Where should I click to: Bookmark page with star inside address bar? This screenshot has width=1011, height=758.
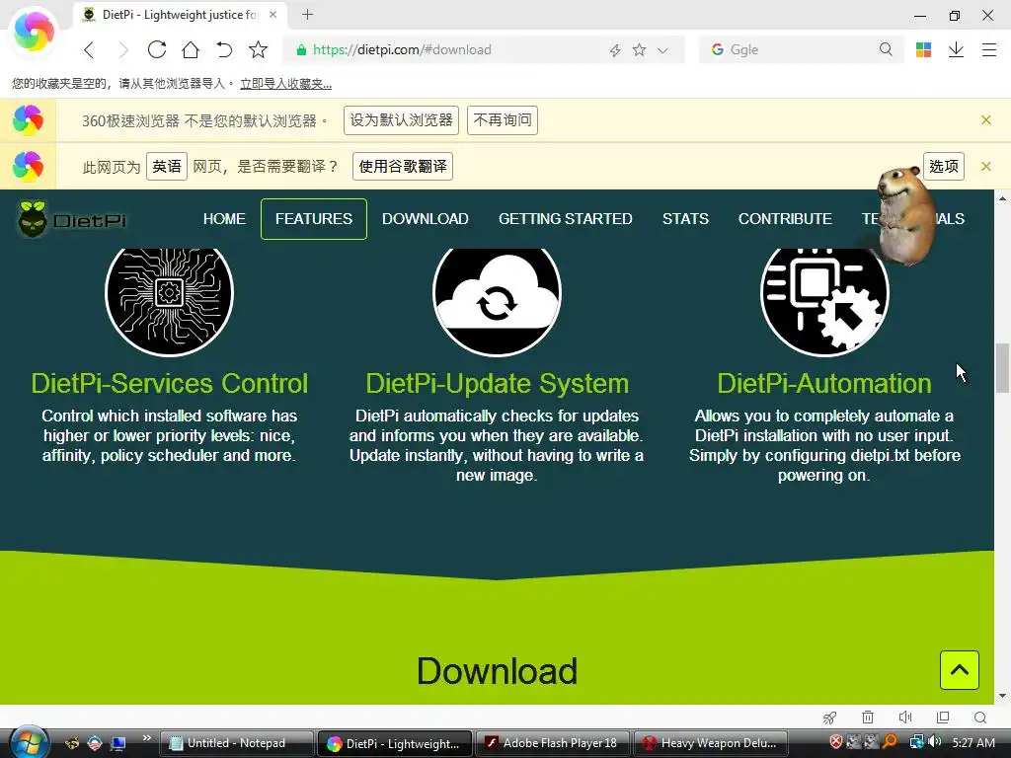pos(639,49)
